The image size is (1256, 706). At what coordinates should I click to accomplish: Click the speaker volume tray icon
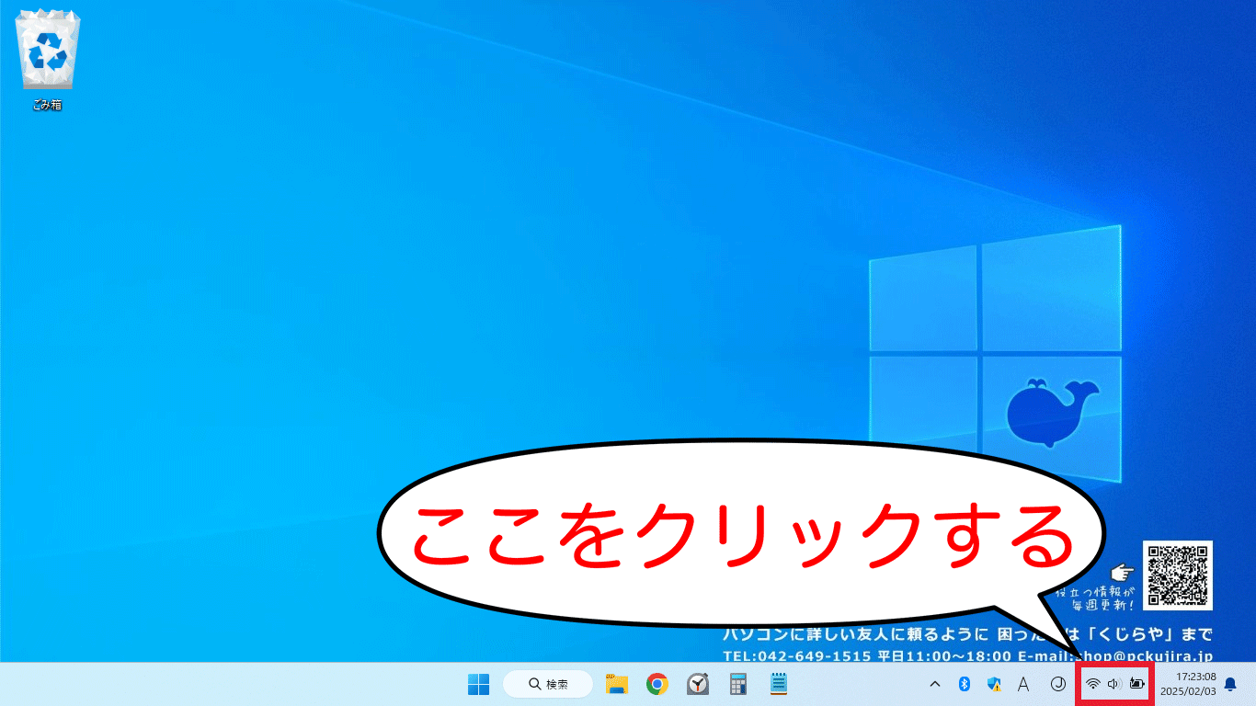point(1114,684)
